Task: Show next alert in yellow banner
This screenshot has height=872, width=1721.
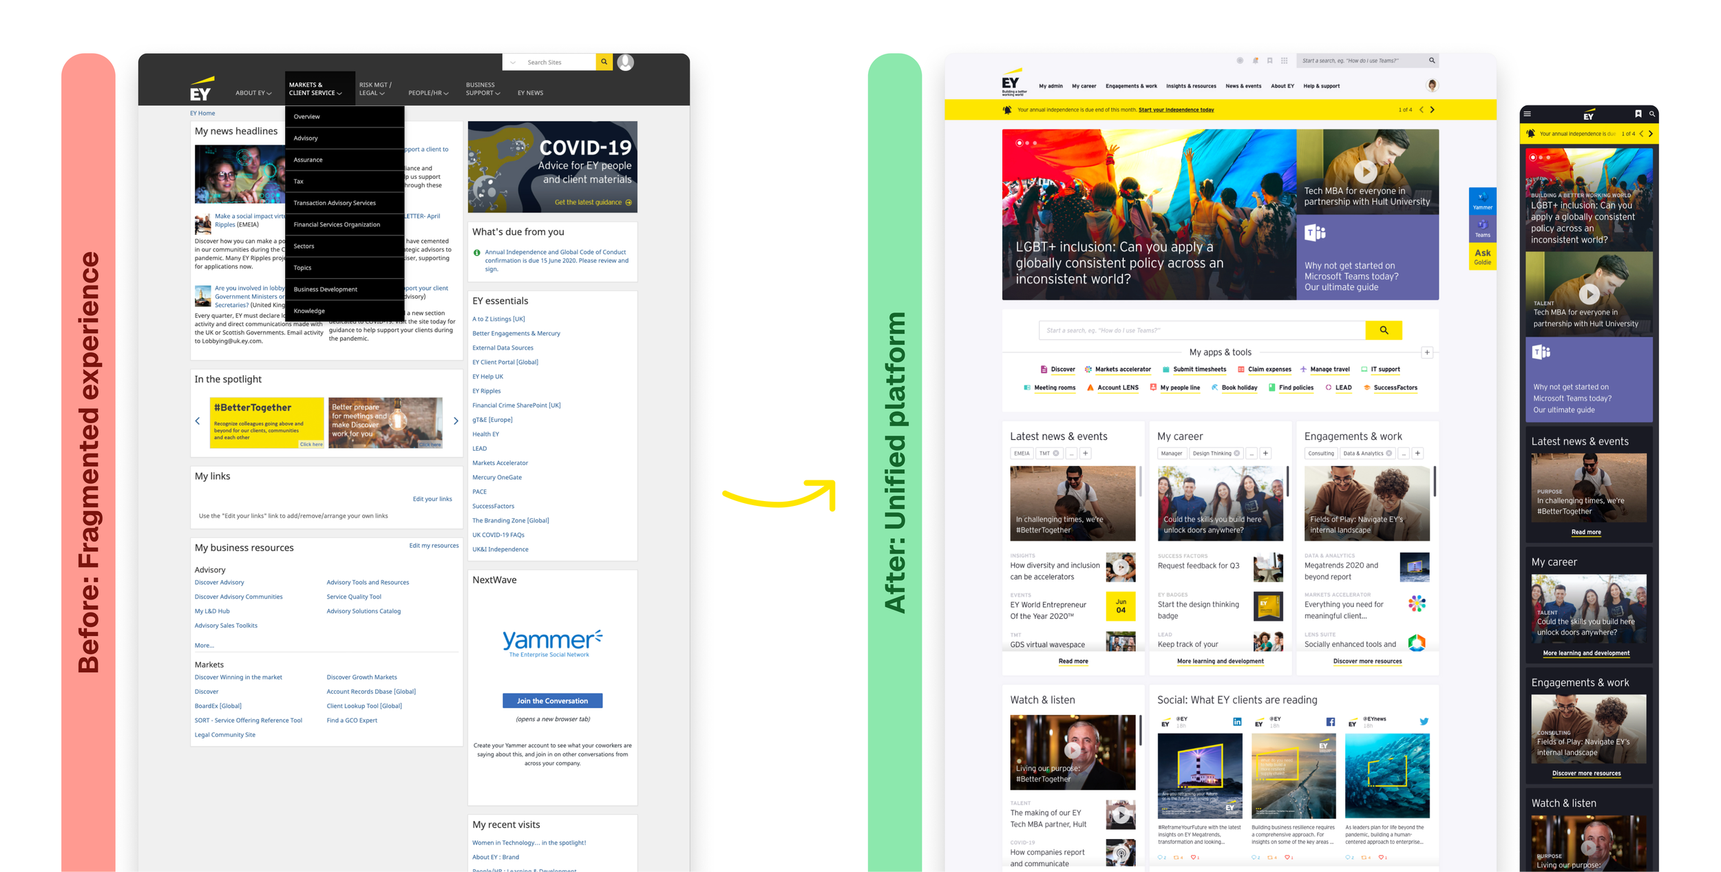Action: 1433,110
